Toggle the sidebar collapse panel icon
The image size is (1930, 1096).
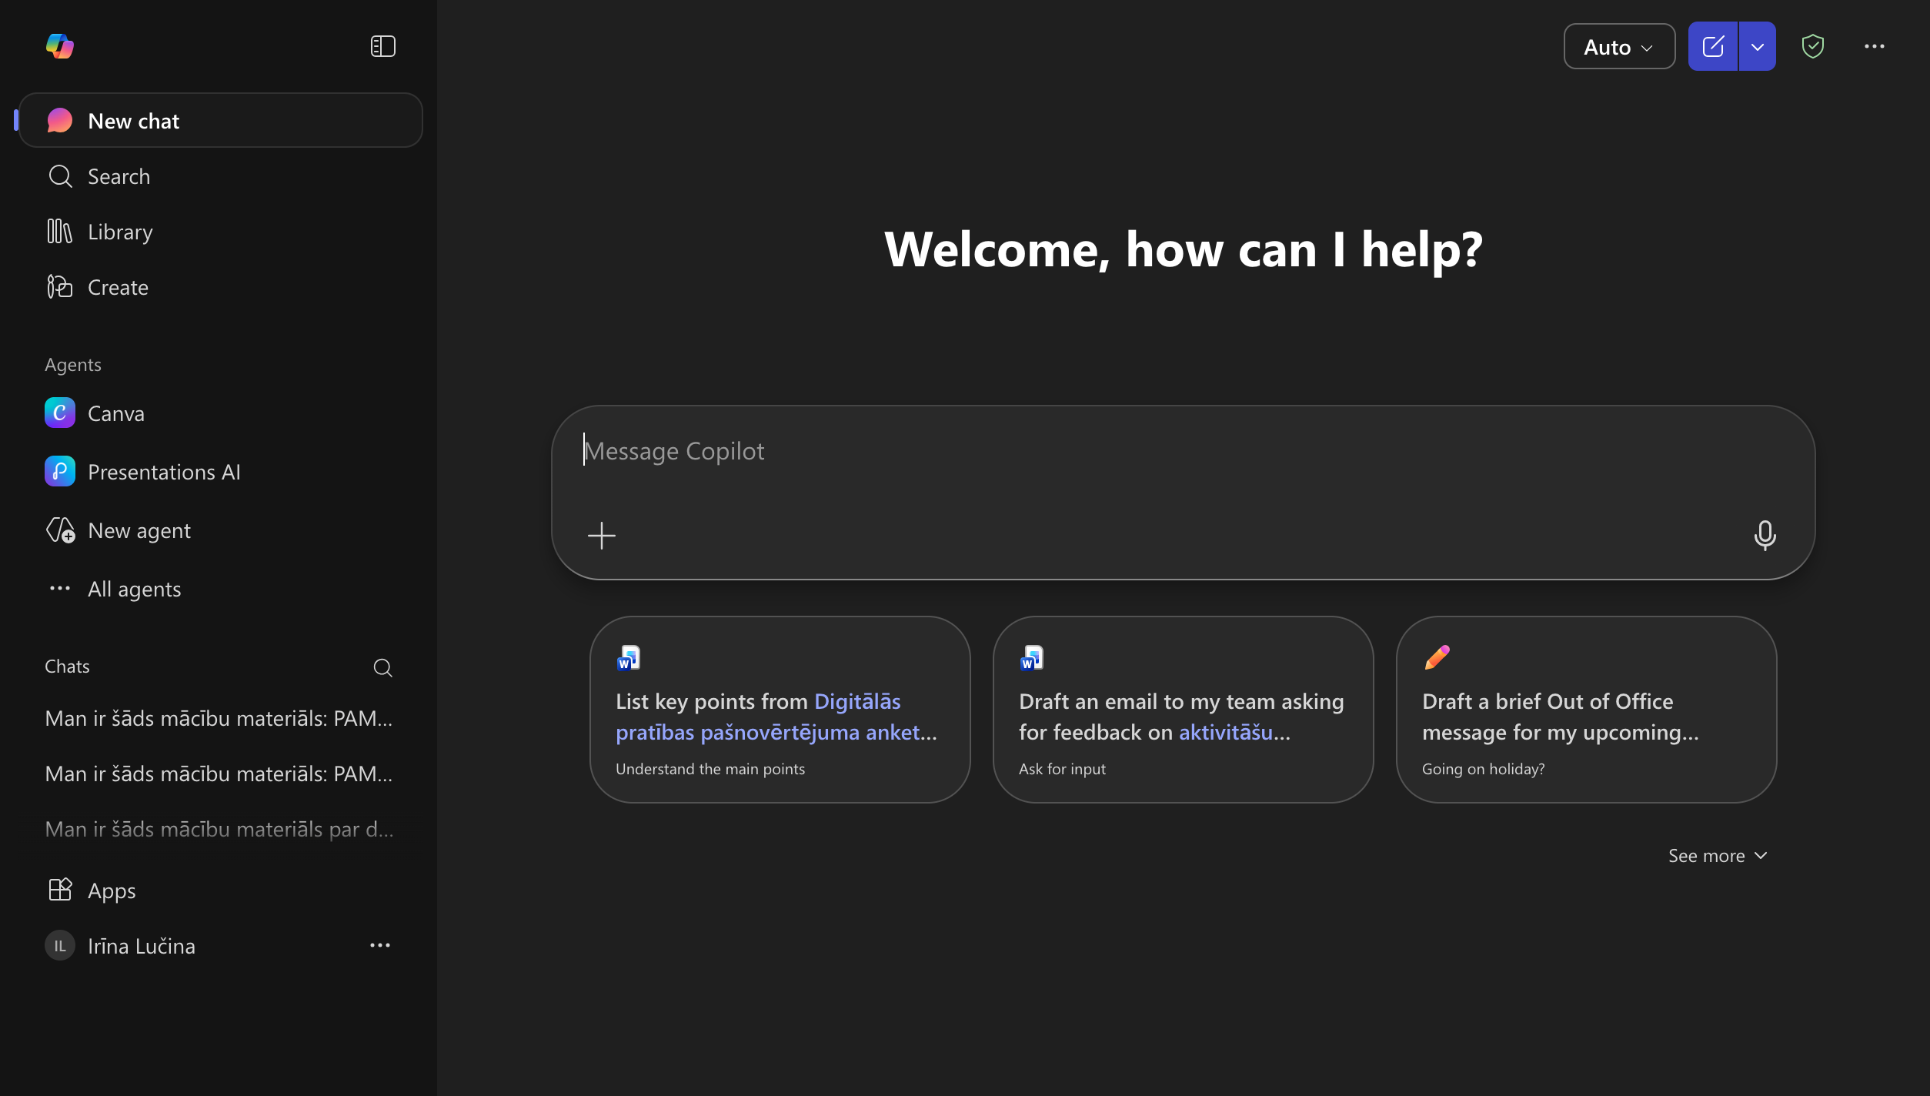[382, 46]
